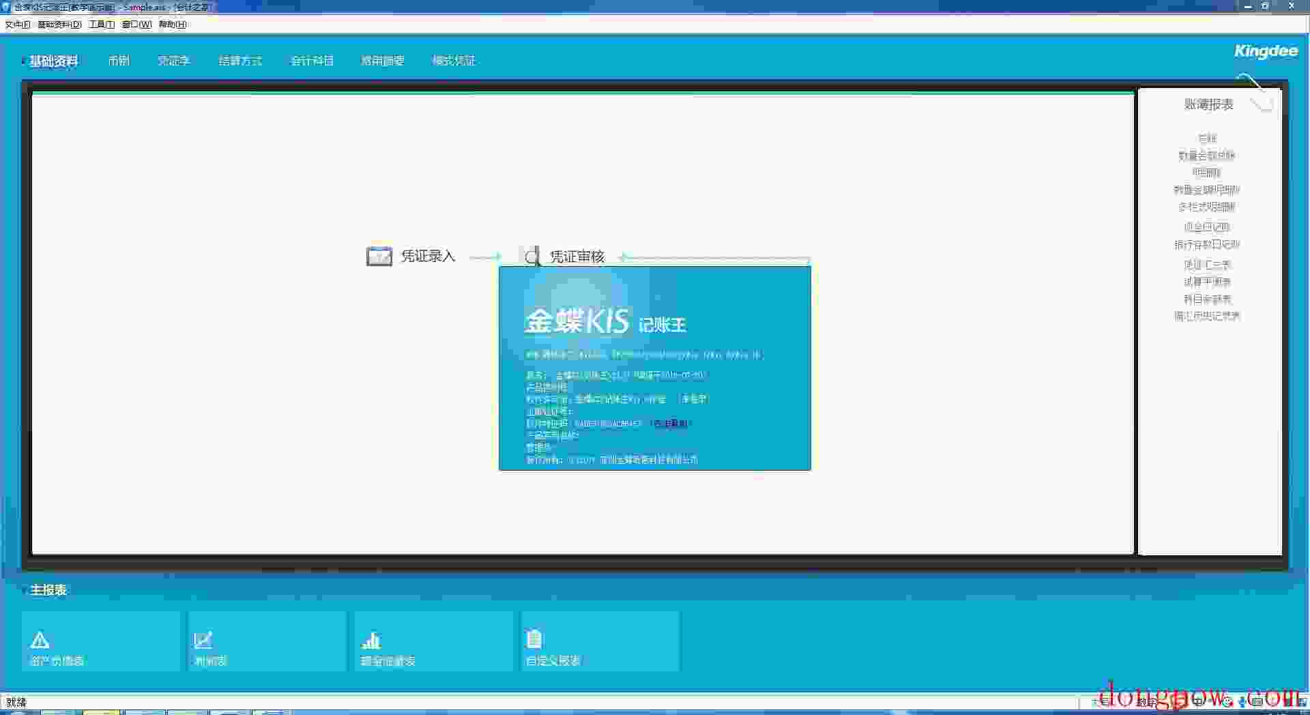Screen dimensions: 1310x715
Task: Open 币别 currency settings
Action: coord(119,61)
